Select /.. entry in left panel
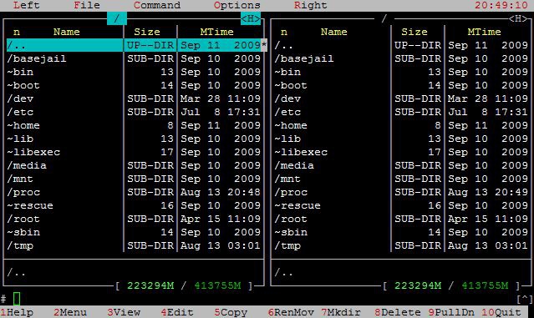This screenshot has width=534, height=318. (x=134, y=45)
